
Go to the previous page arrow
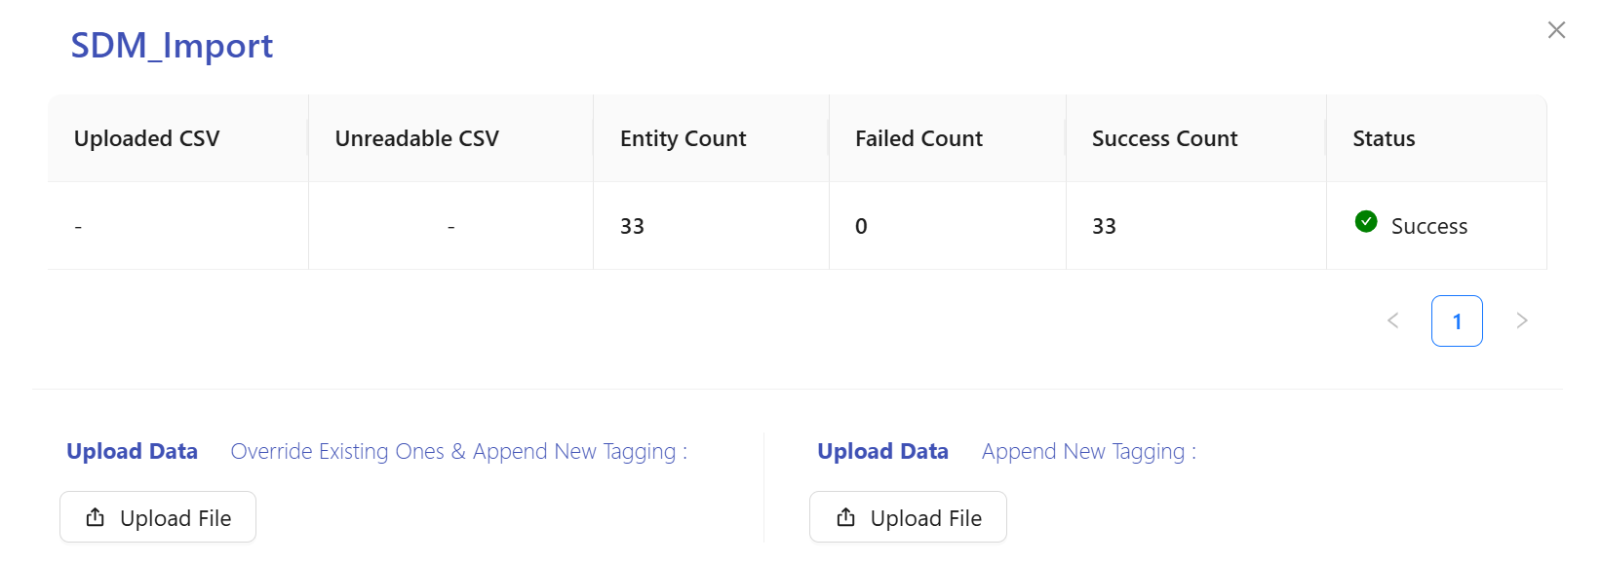click(x=1393, y=320)
